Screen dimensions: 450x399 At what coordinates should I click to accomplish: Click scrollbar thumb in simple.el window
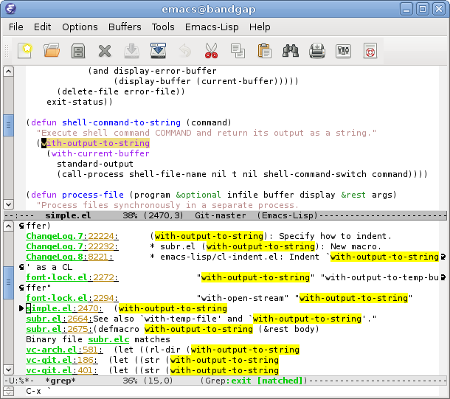tap(8, 125)
